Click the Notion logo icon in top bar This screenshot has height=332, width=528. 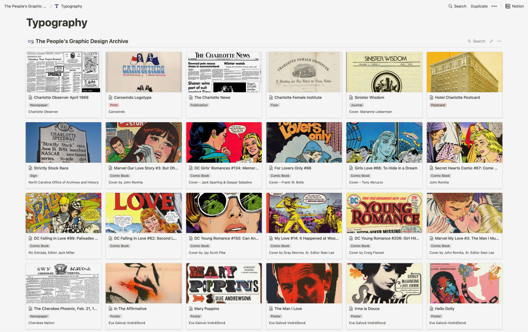click(x=508, y=6)
